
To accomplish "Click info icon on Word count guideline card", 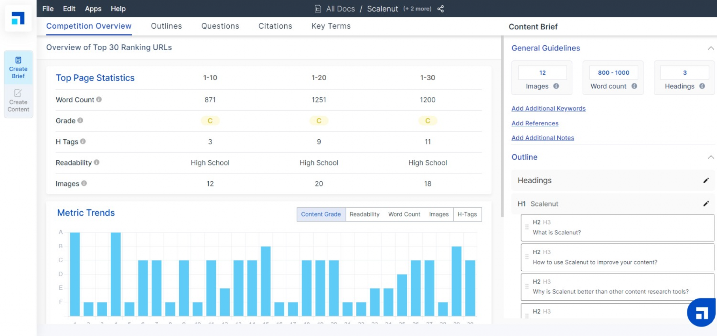I will pos(634,86).
